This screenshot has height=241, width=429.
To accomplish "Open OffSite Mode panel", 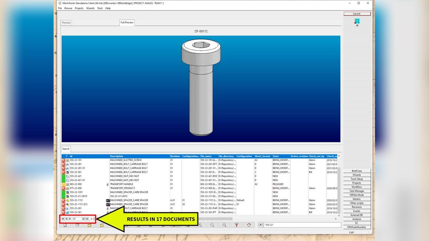I will 357,195.
